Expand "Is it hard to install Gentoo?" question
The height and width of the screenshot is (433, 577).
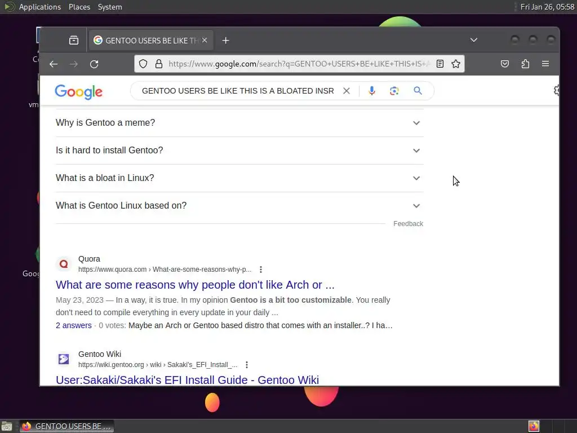(x=239, y=150)
